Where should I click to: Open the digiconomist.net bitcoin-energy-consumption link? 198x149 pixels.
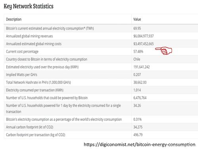pyautogui.click(x=140, y=145)
